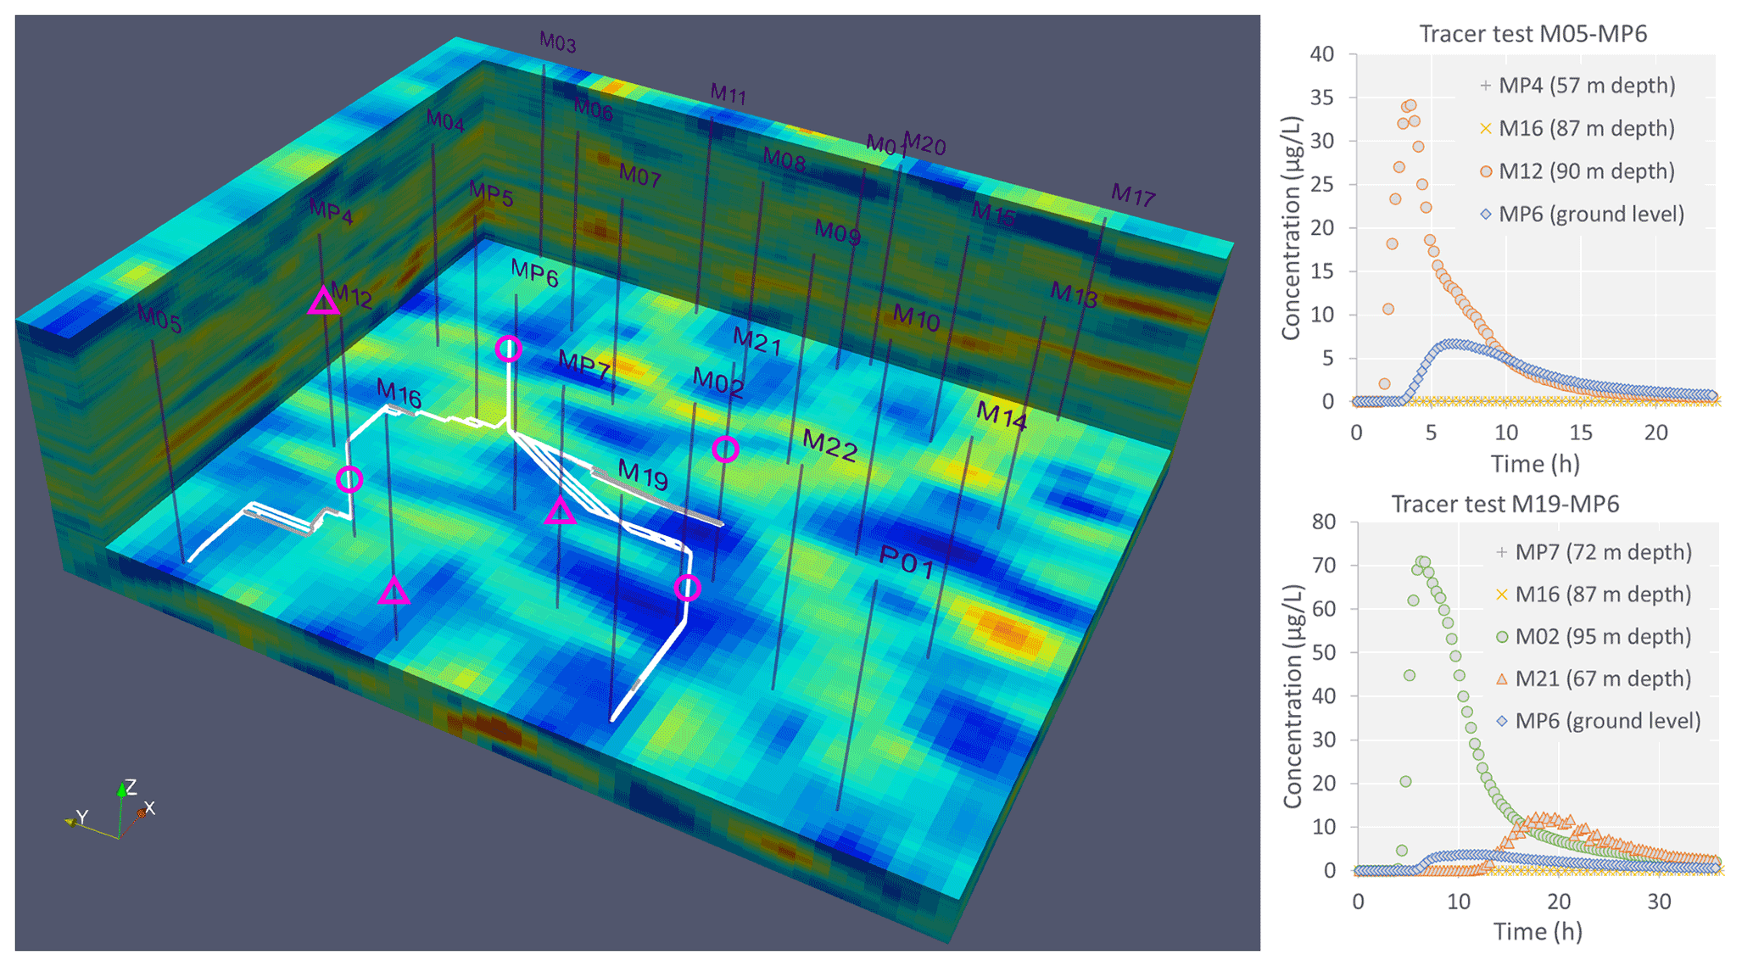Select the M22 well label

point(829,445)
